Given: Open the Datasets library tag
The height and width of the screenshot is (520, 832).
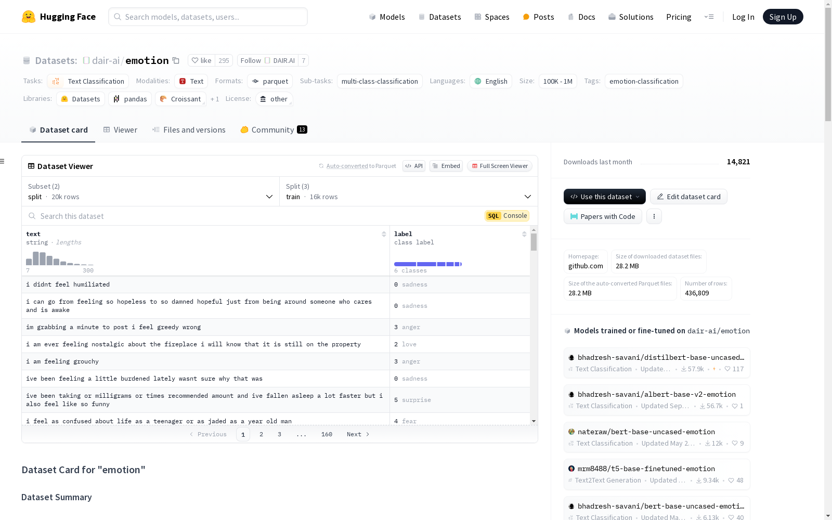Looking at the screenshot, I should tap(81, 99).
